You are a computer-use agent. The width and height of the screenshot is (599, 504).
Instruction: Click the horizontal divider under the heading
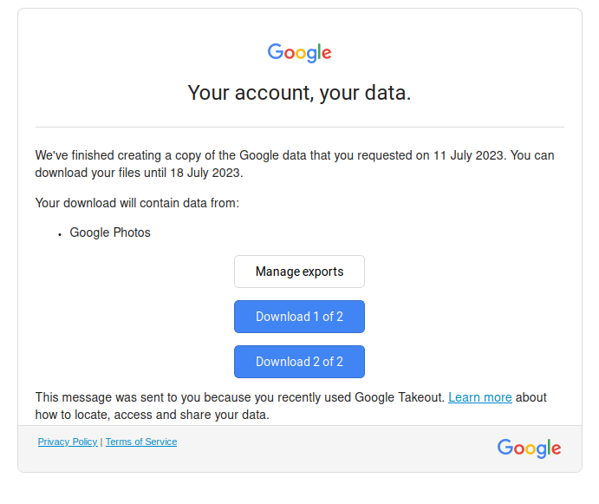click(300, 127)
